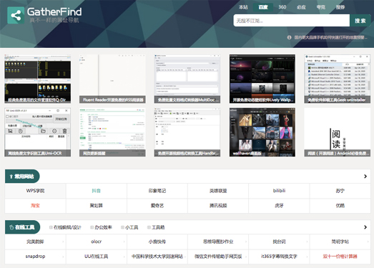This screenshot has height=268, width=374.
Task: Click the 搜索 search button
Action: click(360, 21)
